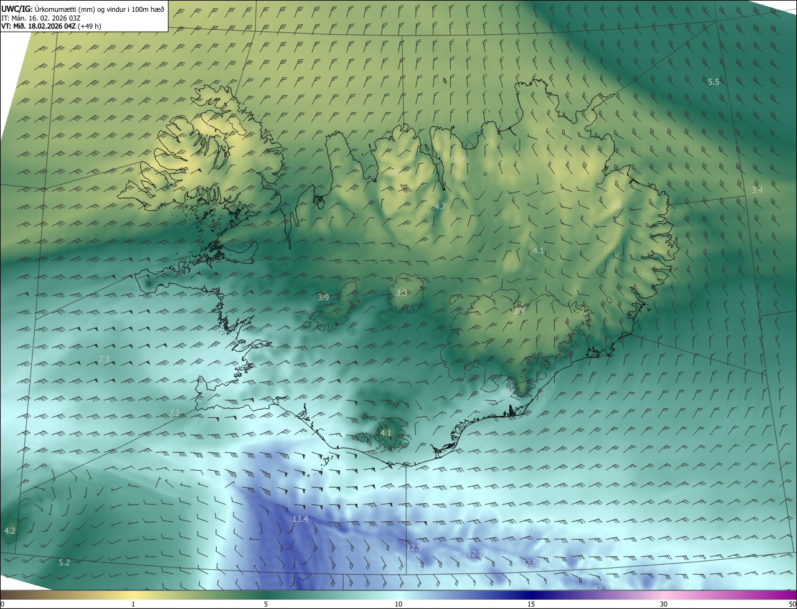Click the 12.5 precipitation value label
This screenshot has width=797, height=609.
point(530,563)
